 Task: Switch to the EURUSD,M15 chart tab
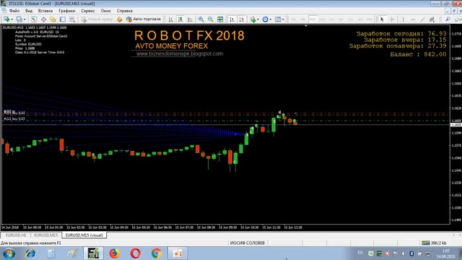(46, 235)
